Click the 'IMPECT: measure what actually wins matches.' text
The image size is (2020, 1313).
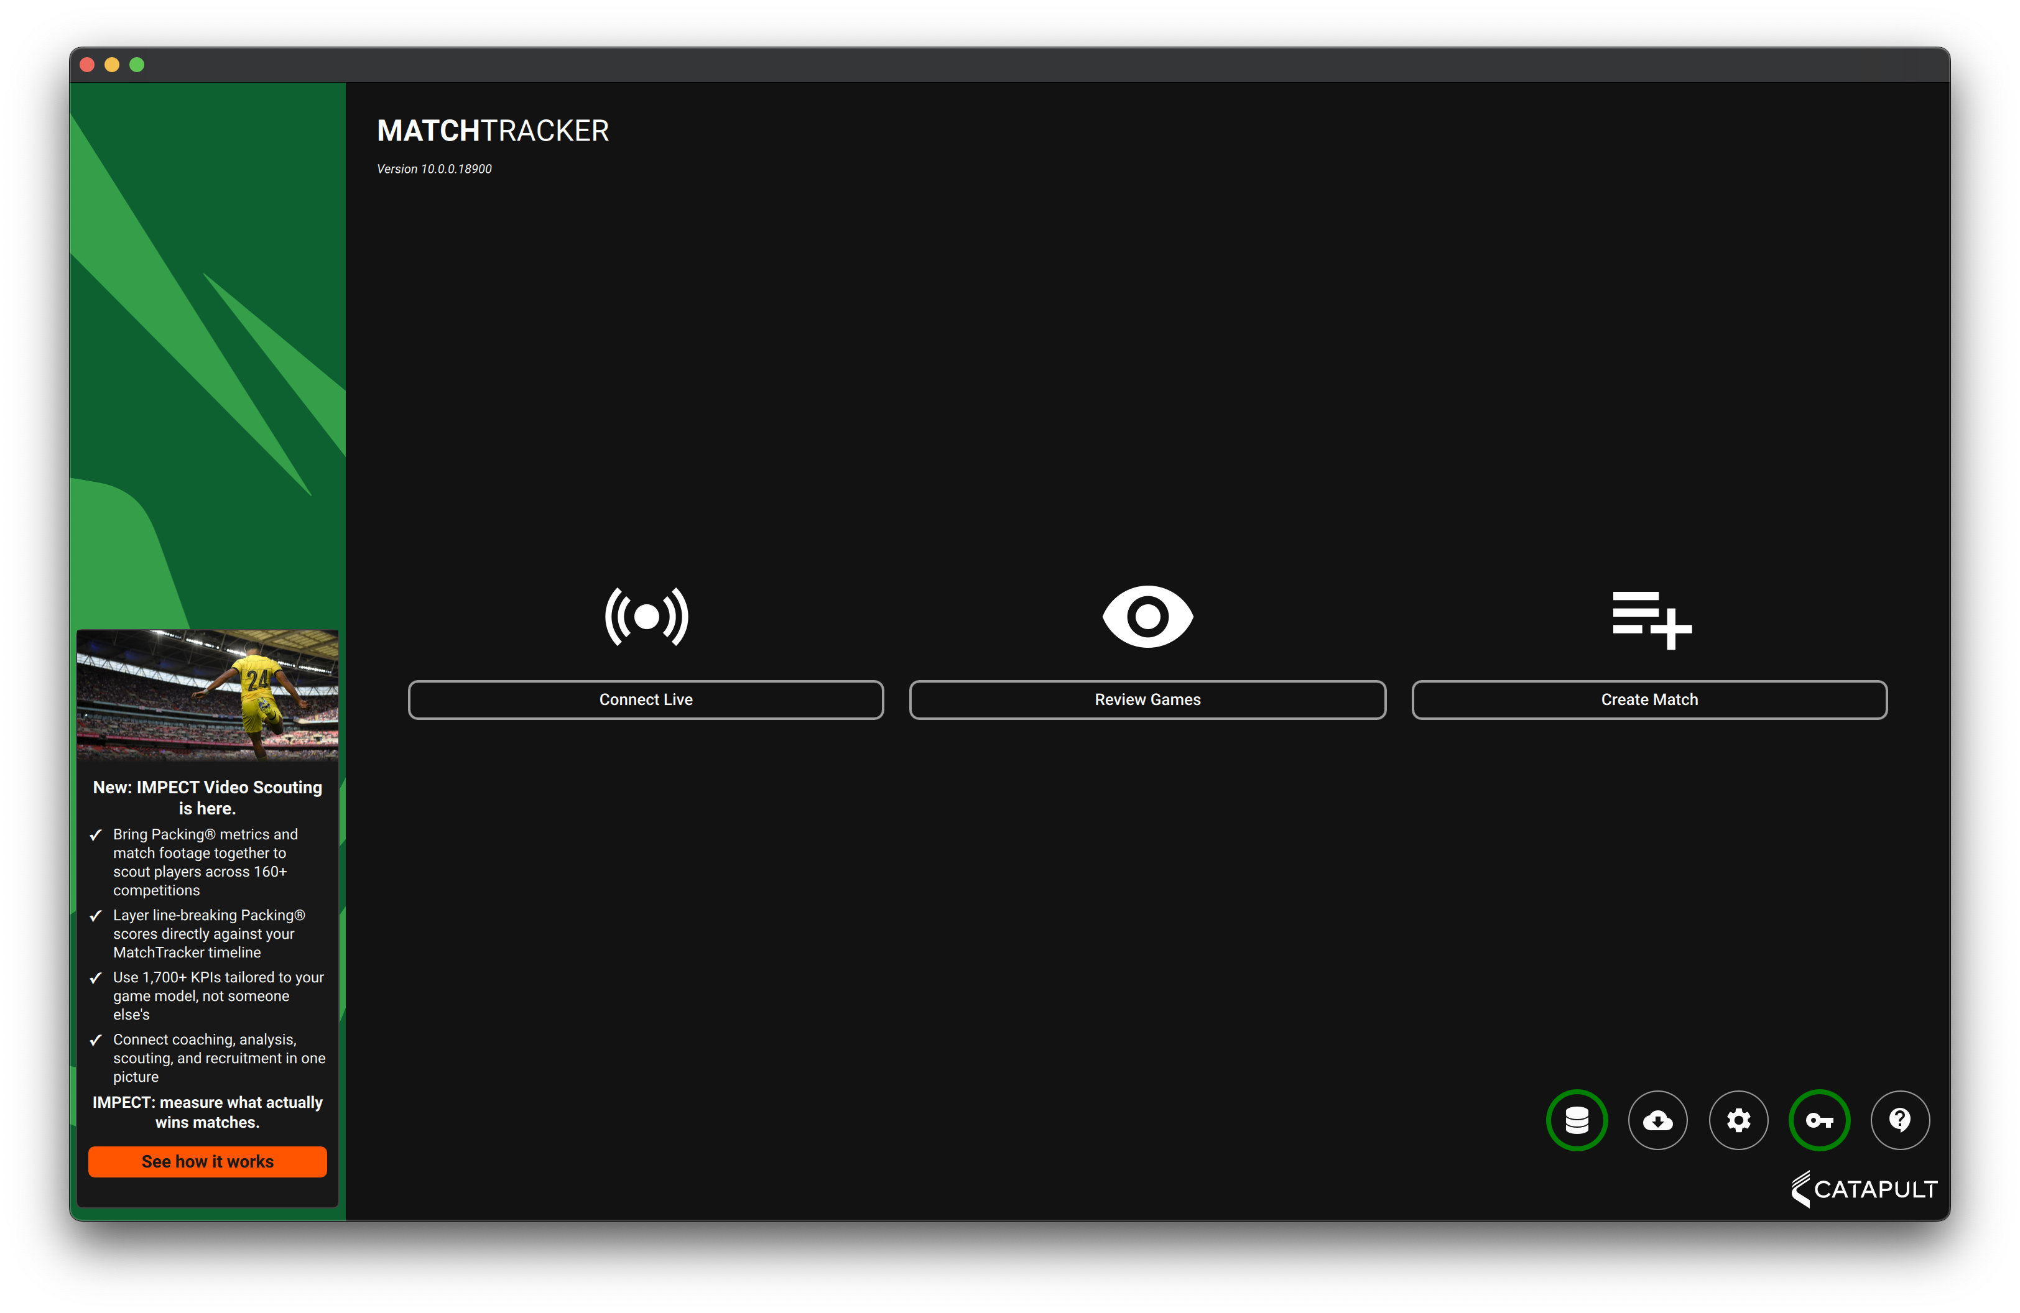click(207, 1112)
